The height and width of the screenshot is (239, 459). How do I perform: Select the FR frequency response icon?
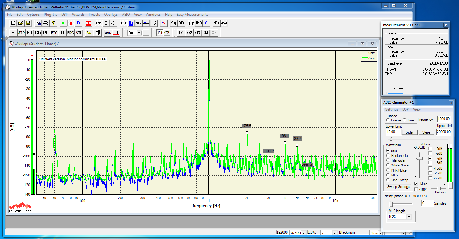[x=29, y=33]
